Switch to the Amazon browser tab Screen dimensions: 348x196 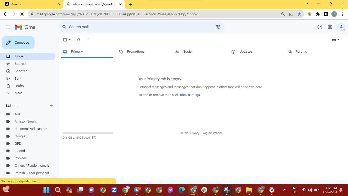pos(31,4)
